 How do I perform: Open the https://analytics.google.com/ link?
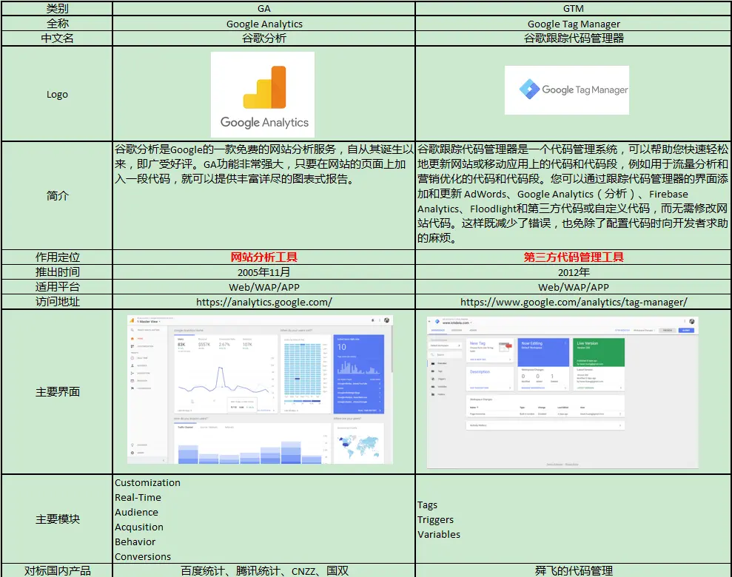(x=263, y=302)
